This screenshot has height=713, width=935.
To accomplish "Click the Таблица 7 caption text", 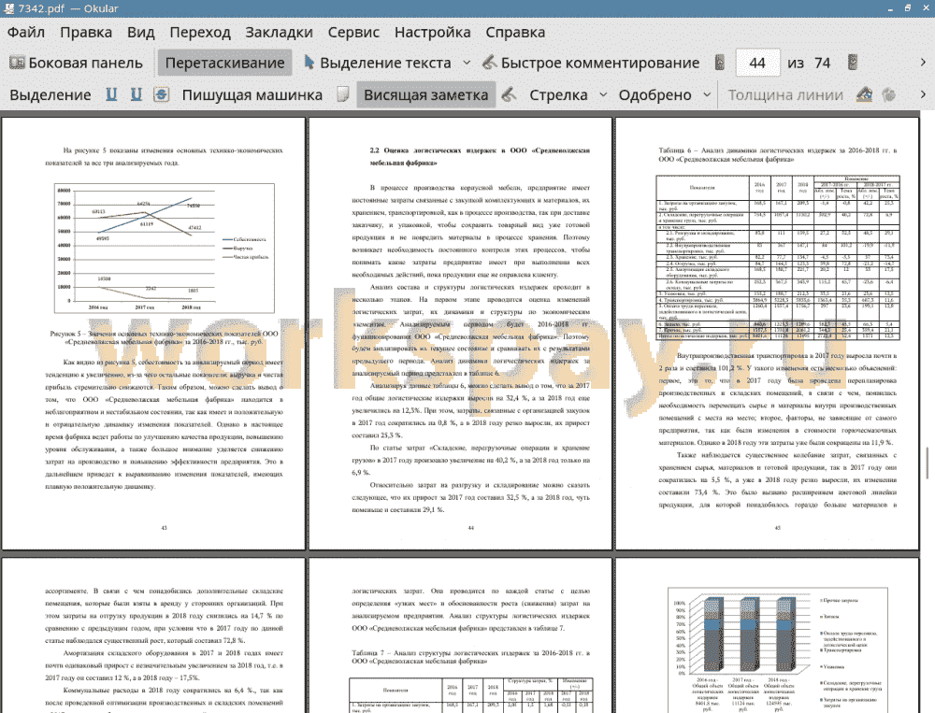I will click(470, 657).
